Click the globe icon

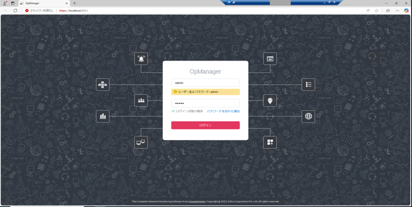308,116
